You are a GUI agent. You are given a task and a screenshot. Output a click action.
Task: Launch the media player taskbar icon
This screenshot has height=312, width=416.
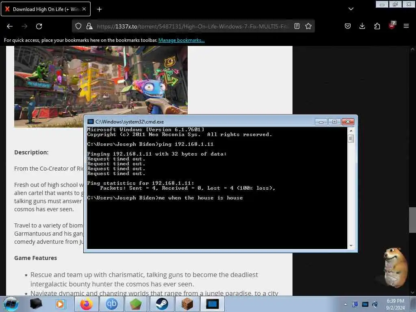[60, 304]
